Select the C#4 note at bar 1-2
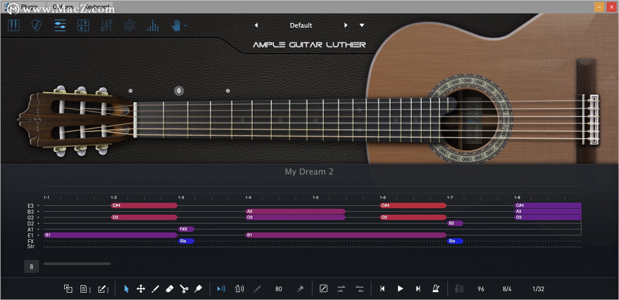The width and height of the screenshot is (619, 300). click(x=144, y=205)
